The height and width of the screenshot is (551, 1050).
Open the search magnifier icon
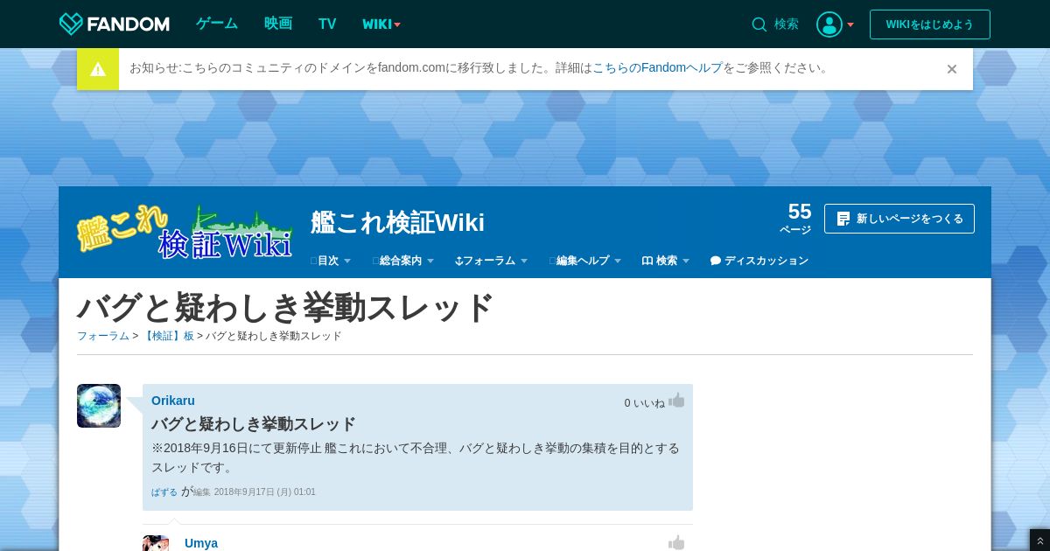coord(759,24)
